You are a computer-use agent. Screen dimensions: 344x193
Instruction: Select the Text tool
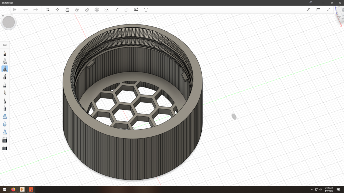point(146,10)
